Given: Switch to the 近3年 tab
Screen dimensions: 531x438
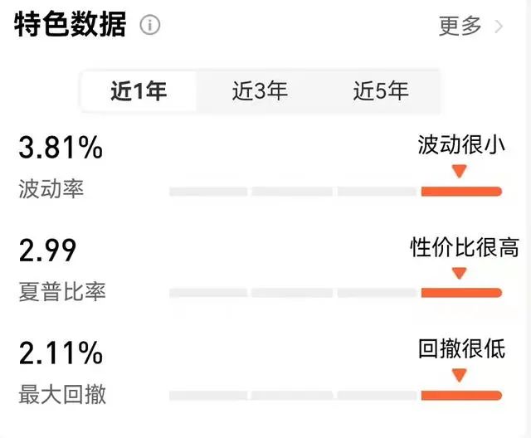Looking at the screenshot, I should (x=260, y=91).
